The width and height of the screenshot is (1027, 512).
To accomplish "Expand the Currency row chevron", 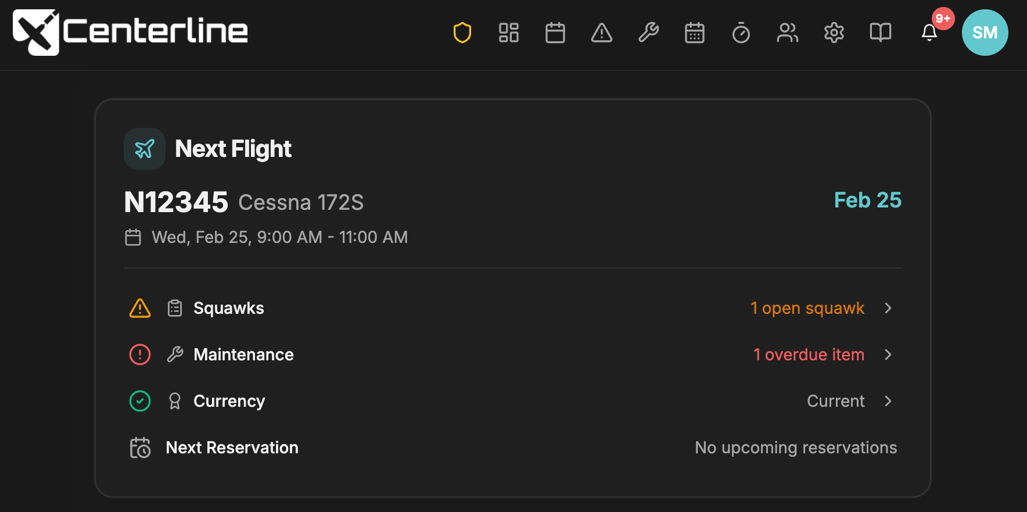I will click(888, 401).
